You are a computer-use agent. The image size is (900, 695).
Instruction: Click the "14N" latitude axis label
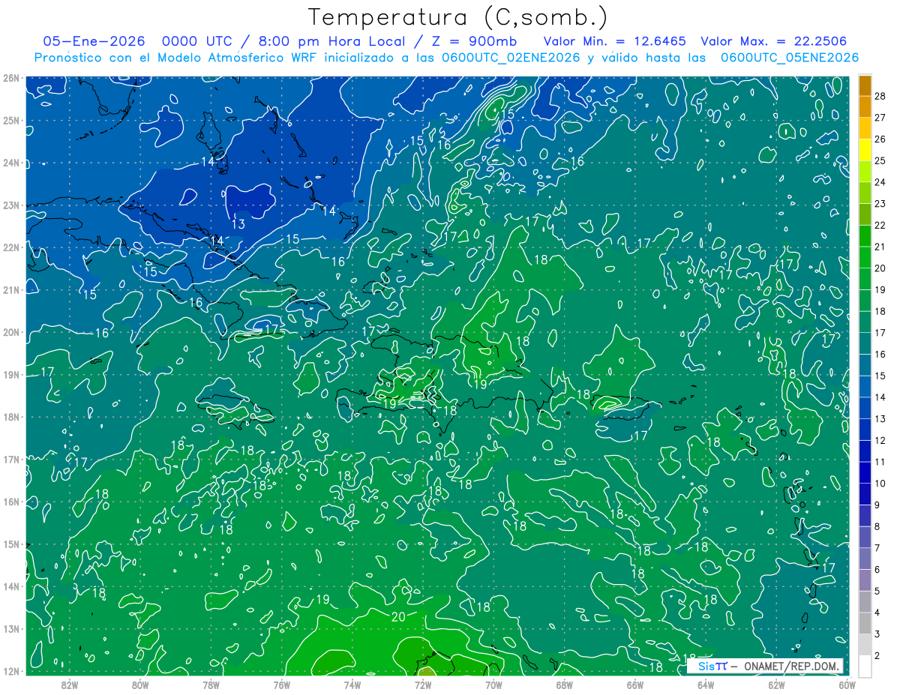[x=10, y=586]
